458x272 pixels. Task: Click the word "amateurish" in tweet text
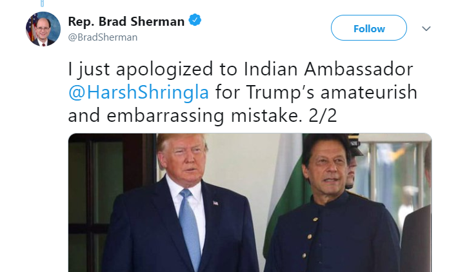(x=368, y=92)
